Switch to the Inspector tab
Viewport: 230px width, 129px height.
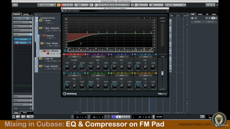17,14
